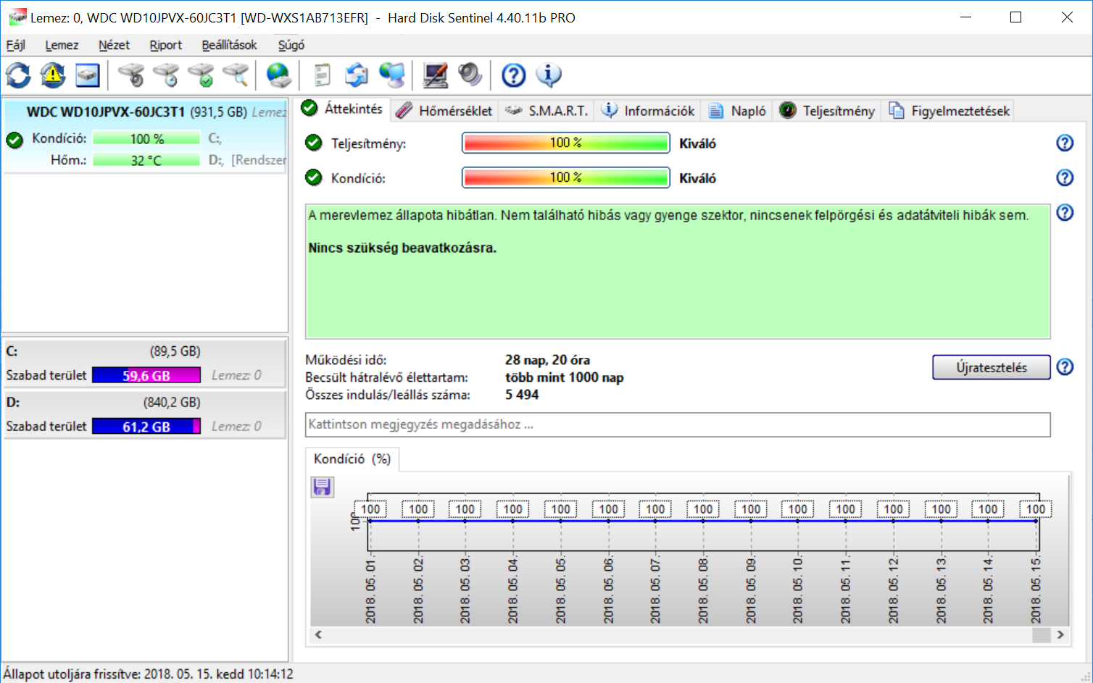The width and height of the screenshot is (1093, 683).
Task: Click the blue info bubble toolbar icon
Action: [x=549, y=75]
